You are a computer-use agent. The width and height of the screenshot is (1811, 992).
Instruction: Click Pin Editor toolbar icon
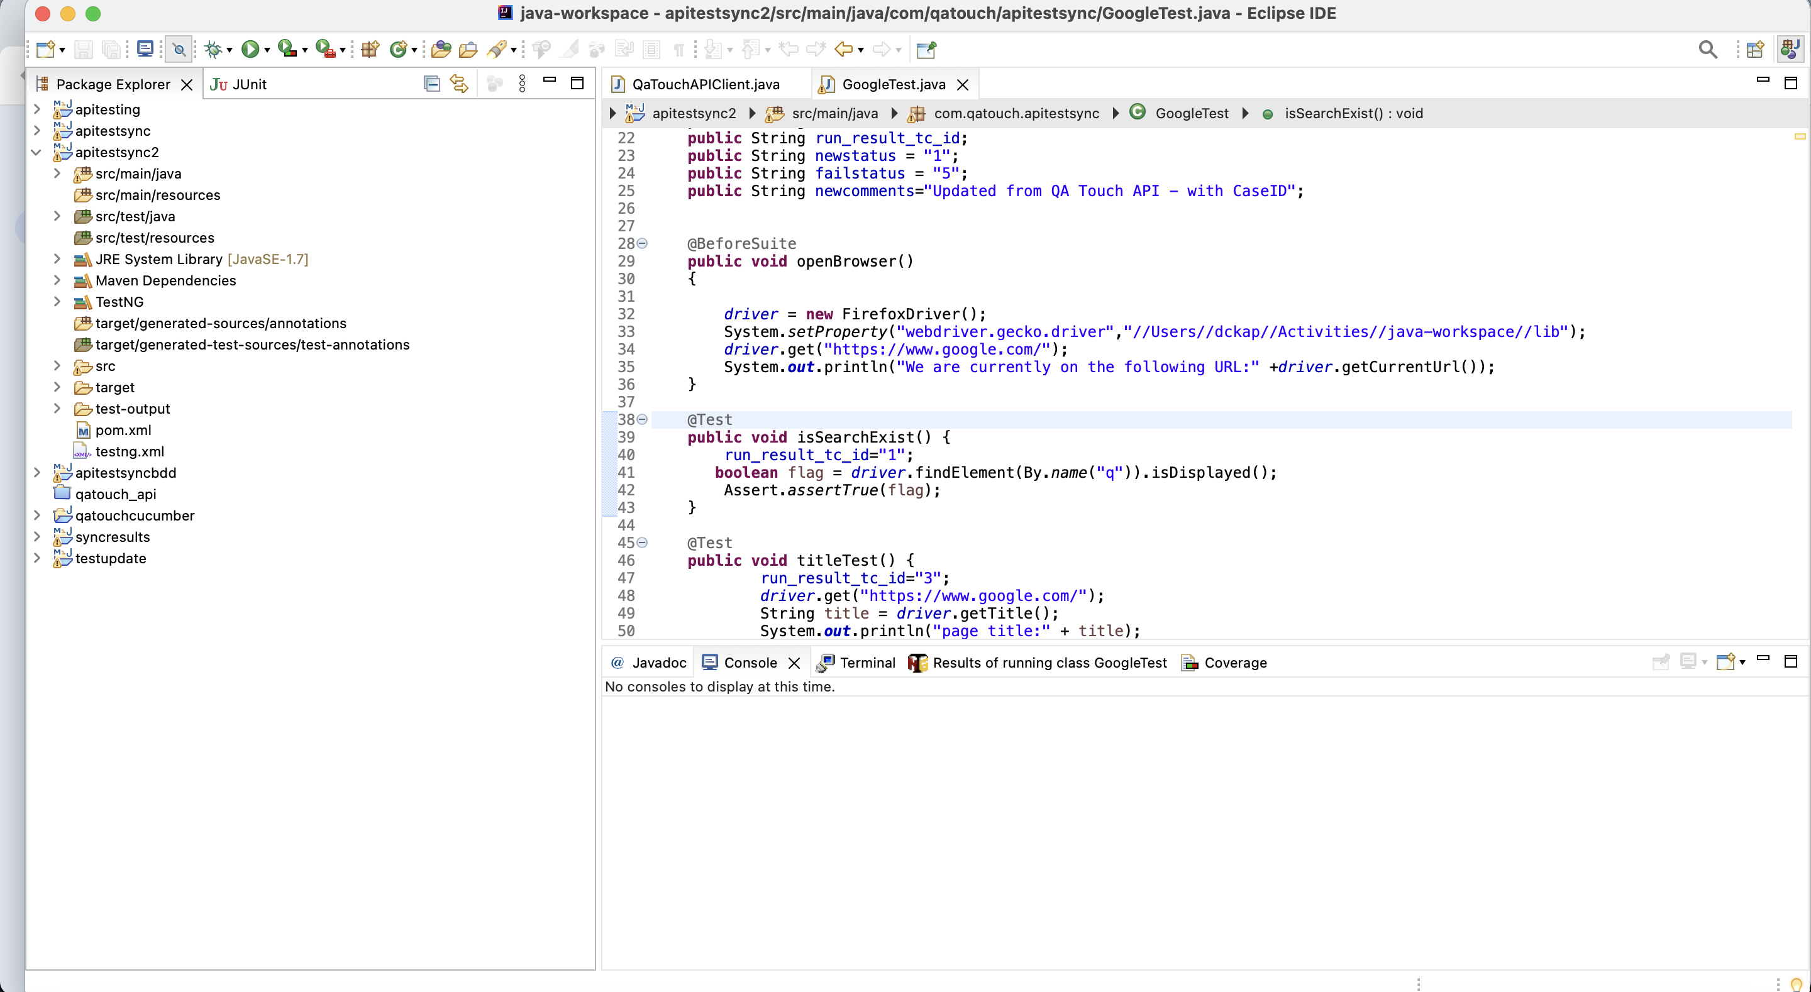tap(927, 49)
